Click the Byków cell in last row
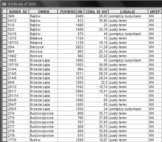The height and width of the screenshot is (142, 162). [x=43, y=140]
